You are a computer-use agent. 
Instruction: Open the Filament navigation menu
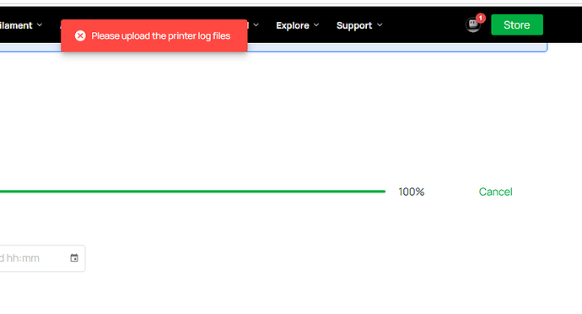[x=16, y=25]
